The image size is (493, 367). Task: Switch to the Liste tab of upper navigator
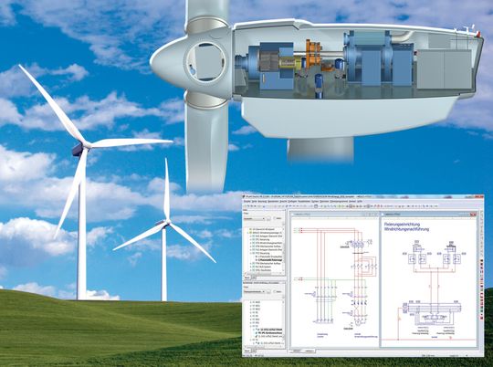254,278
